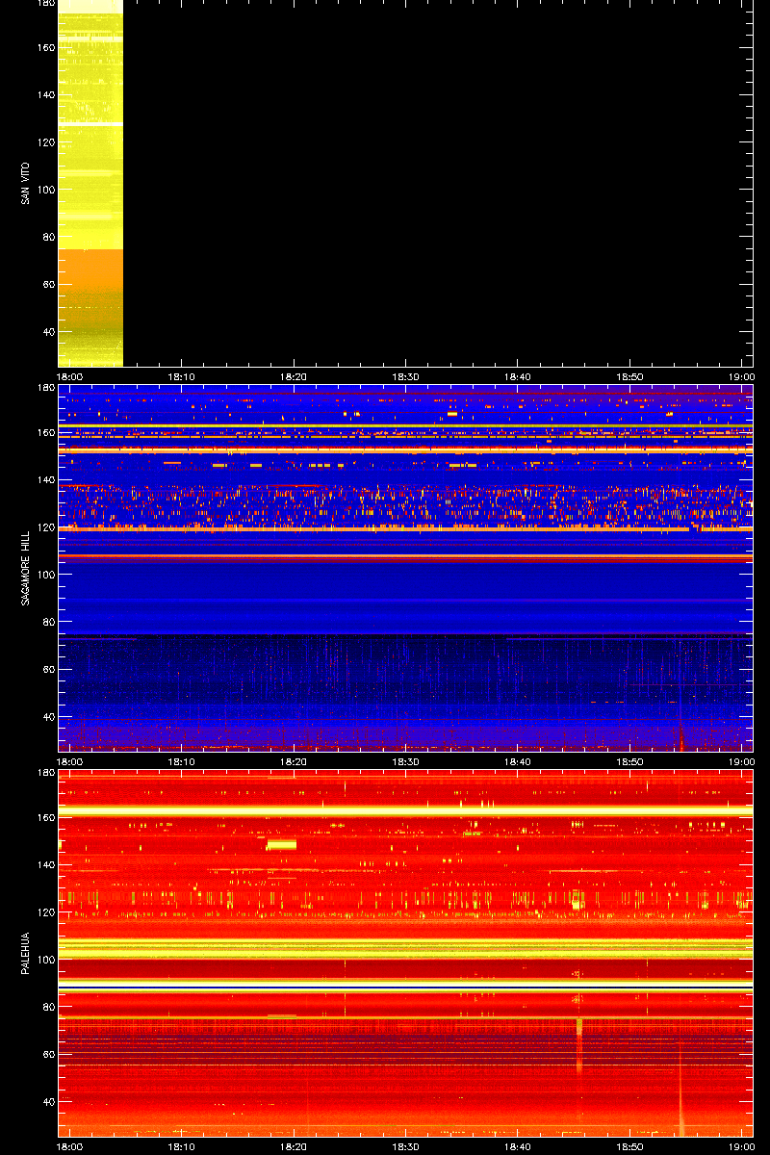Click the 18:10 time label under Palehua panel

tap(182, 1147)
